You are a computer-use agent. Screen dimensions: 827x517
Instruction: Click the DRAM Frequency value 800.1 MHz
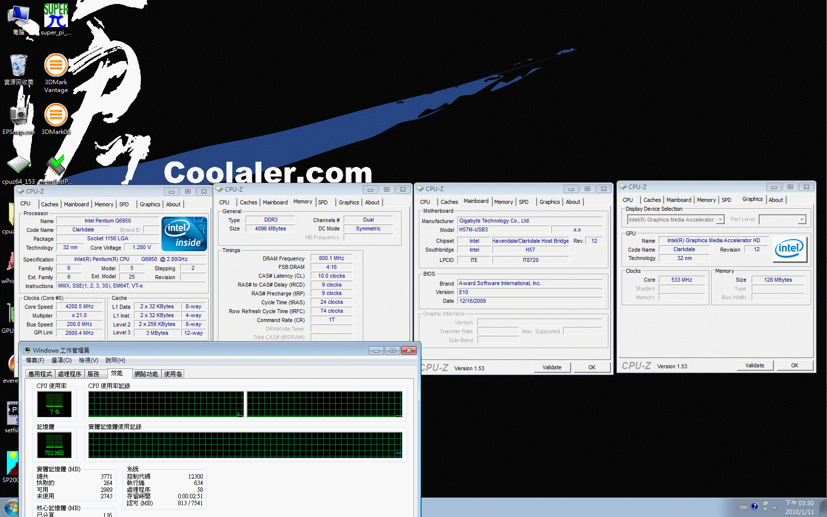pyautogui.click(x=331, y=258)
